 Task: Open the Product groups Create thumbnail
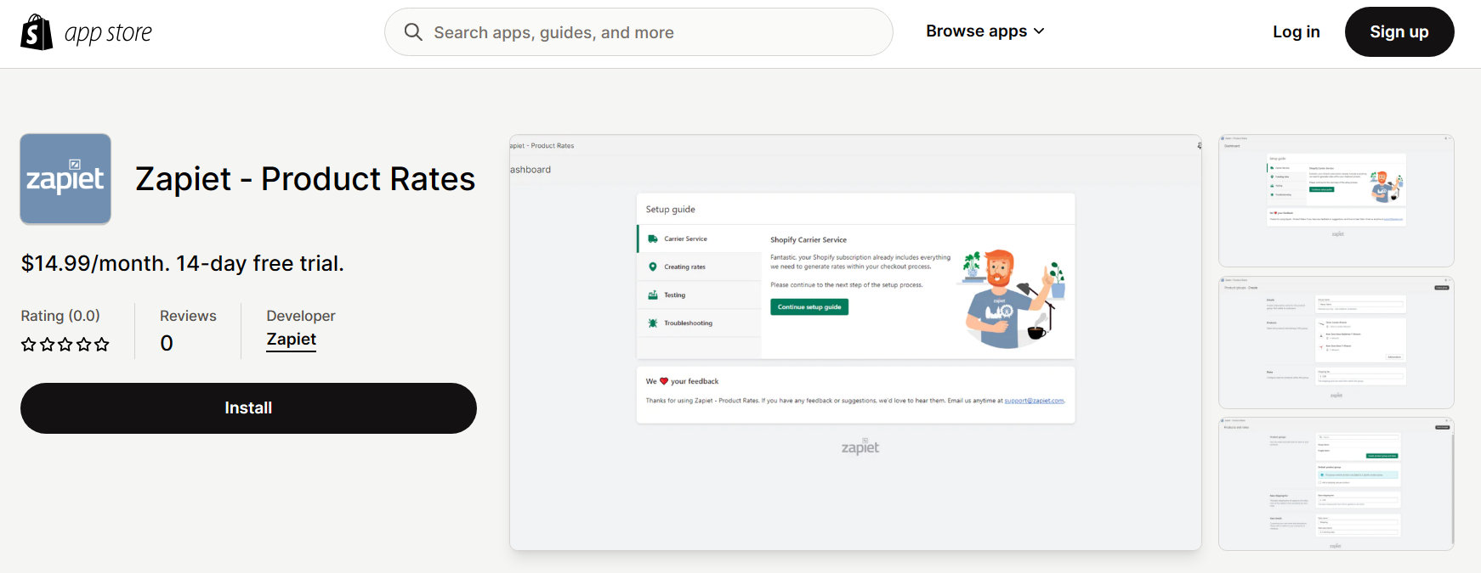[1336, 342]
